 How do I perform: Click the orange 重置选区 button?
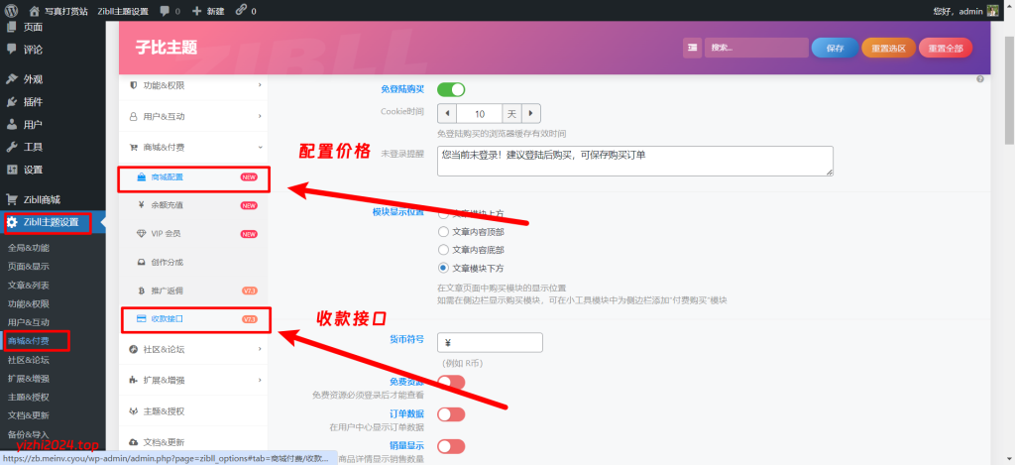(x=888, y=48)
